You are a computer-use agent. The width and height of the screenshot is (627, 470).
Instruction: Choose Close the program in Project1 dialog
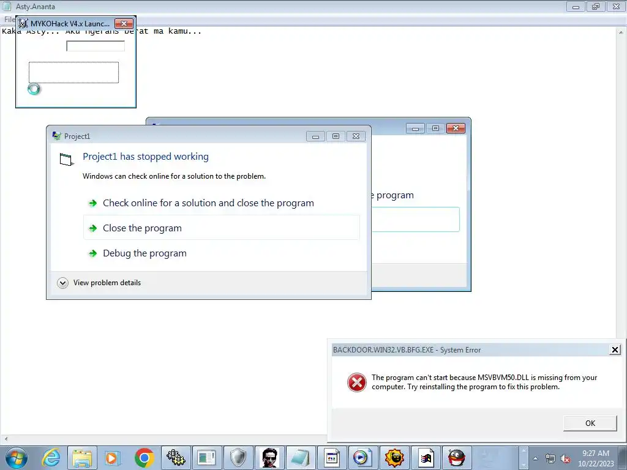click(x=222, y=228)
